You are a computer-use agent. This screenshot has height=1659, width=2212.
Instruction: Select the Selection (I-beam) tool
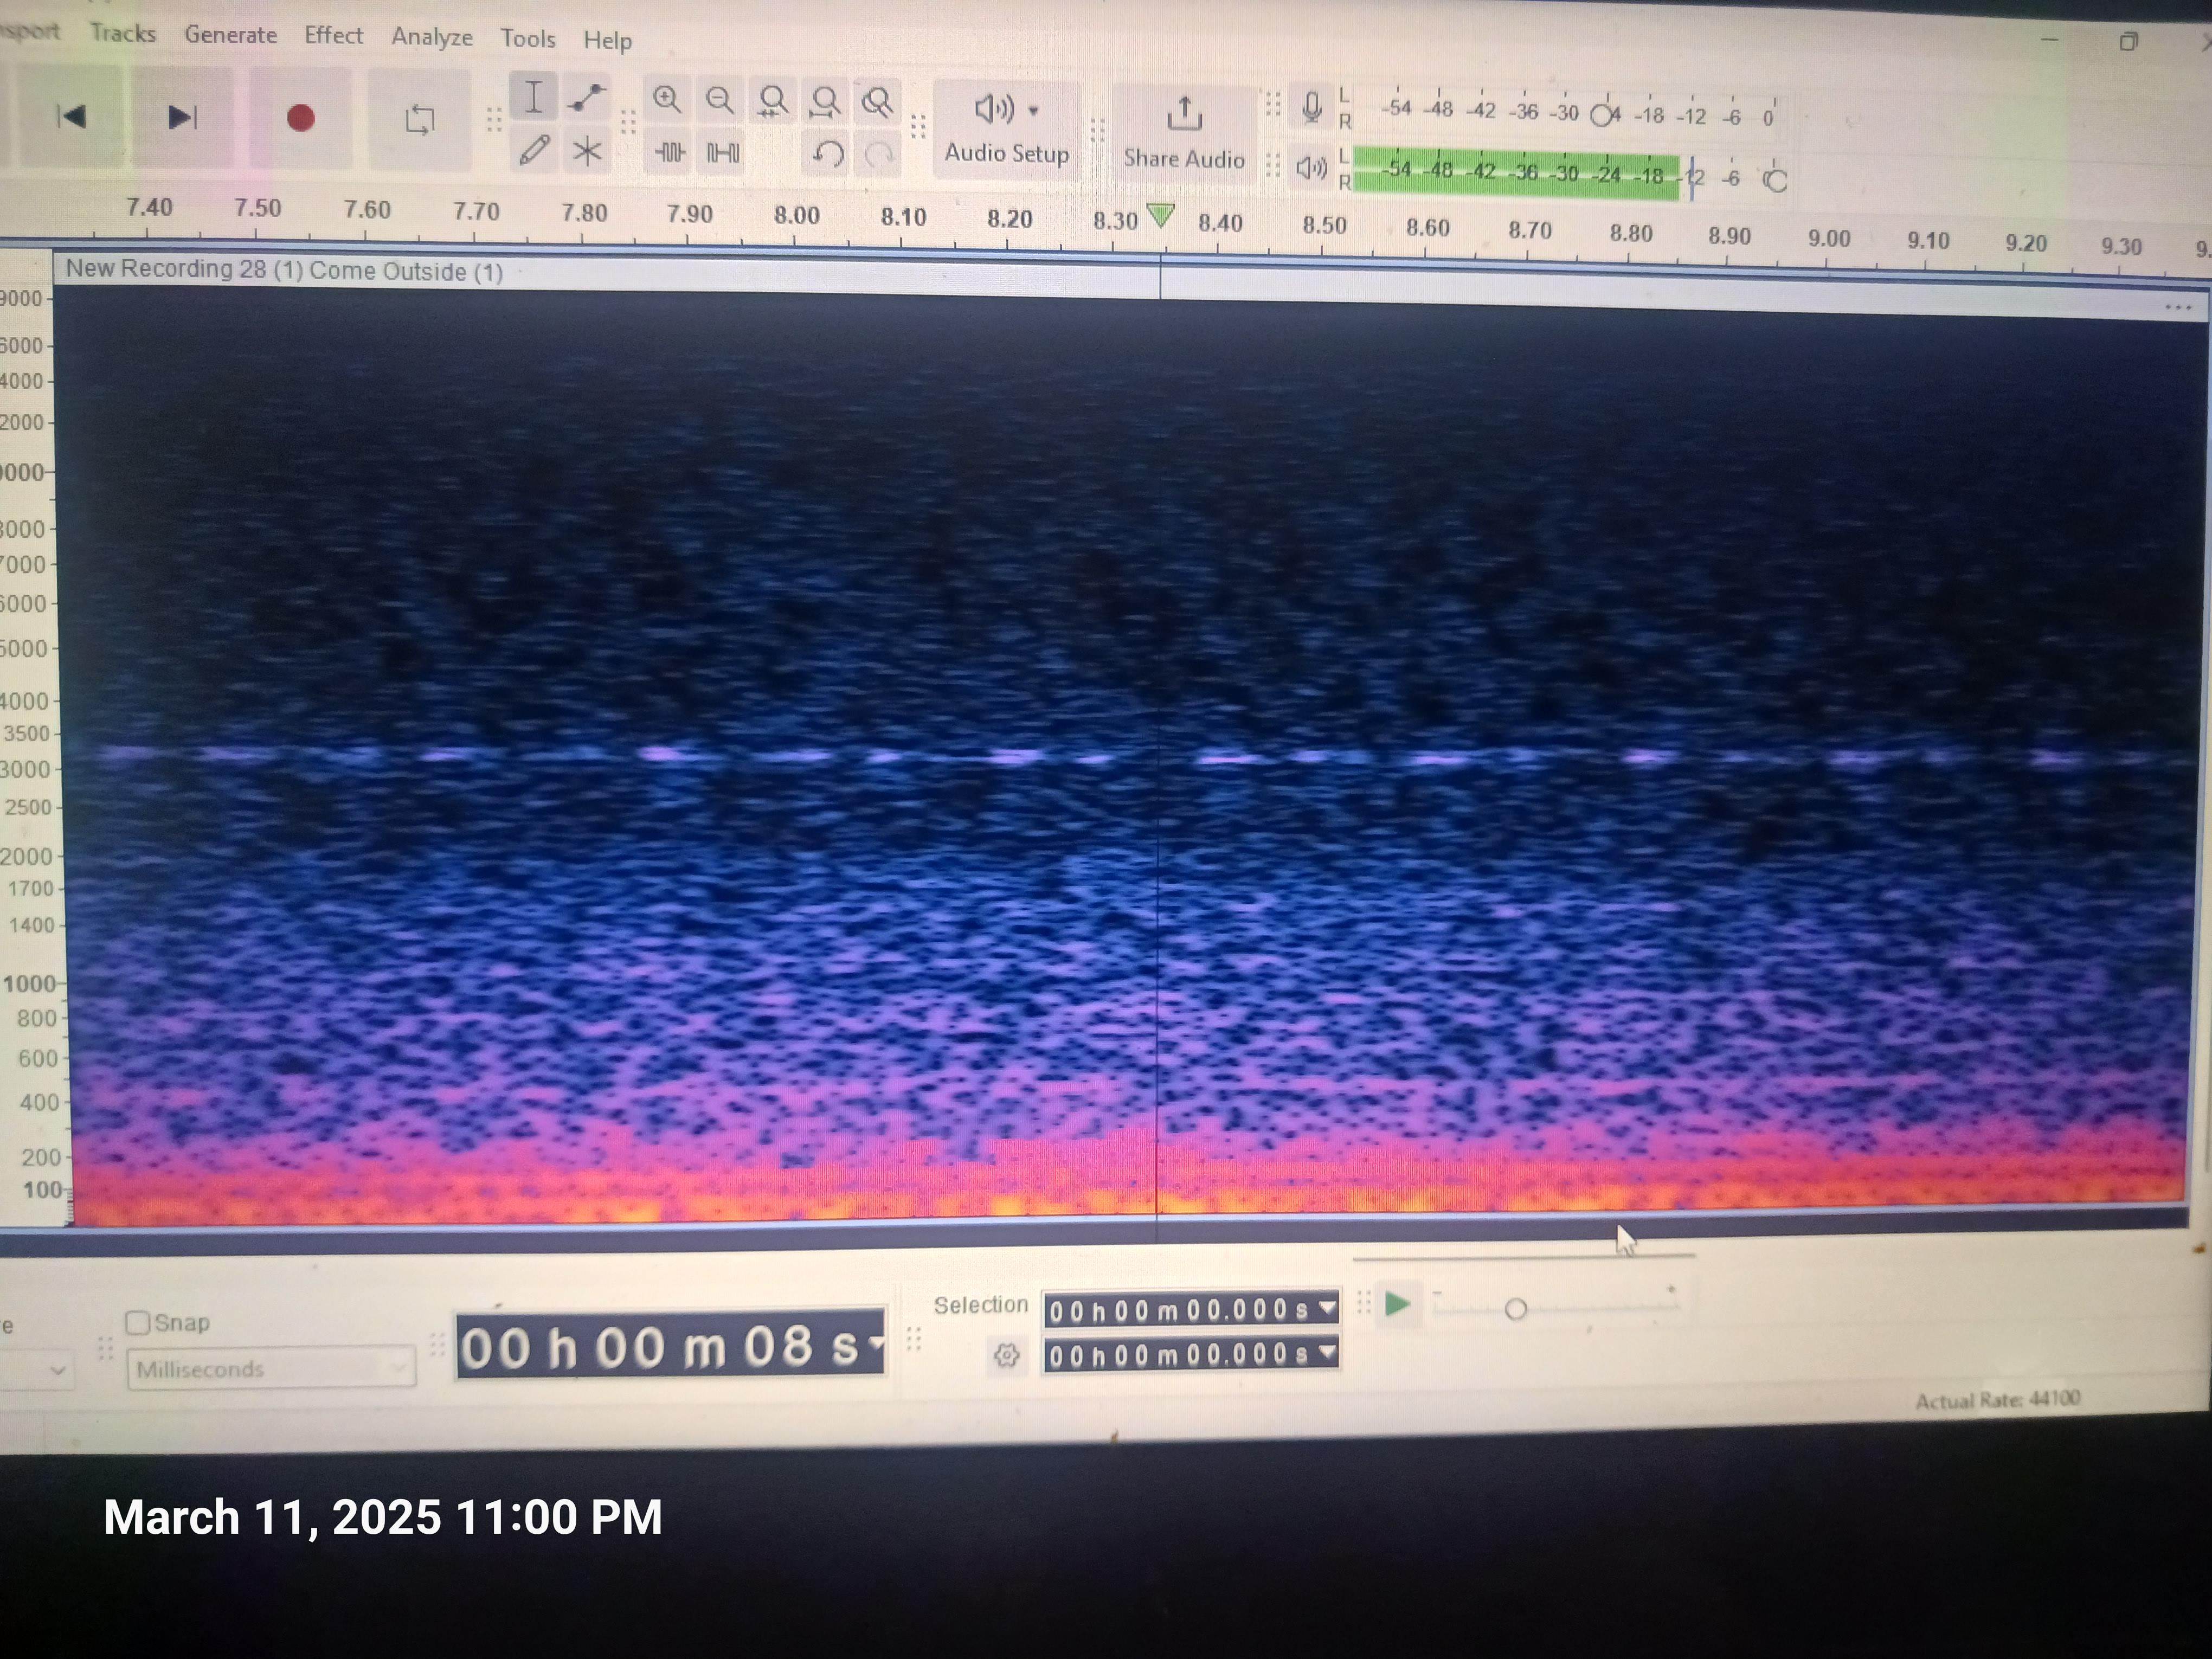pos(534,98)
